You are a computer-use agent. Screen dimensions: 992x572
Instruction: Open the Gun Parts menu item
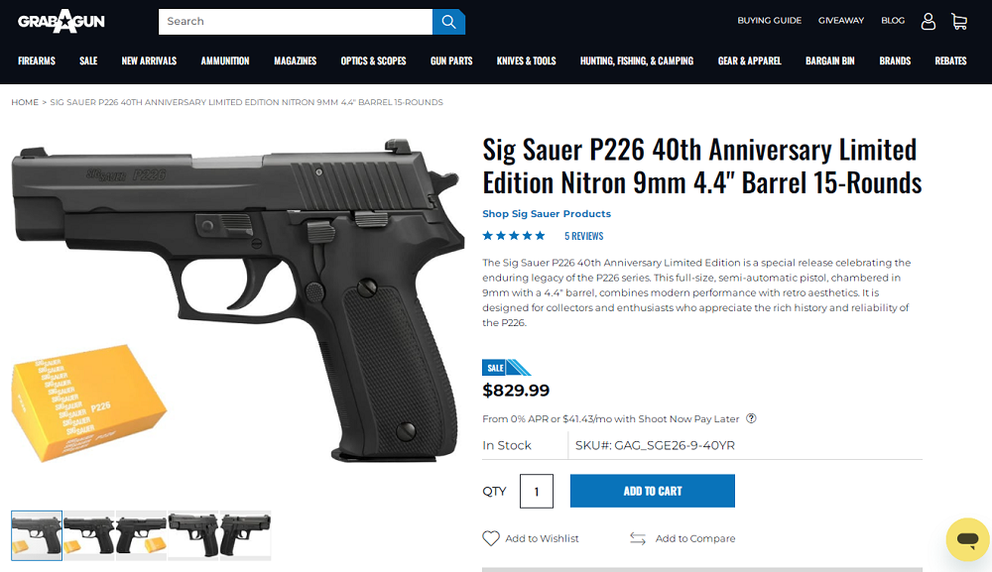[451, 60]
